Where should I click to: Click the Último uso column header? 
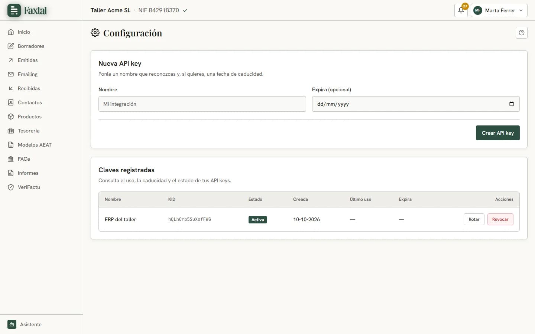click(360, 199)
